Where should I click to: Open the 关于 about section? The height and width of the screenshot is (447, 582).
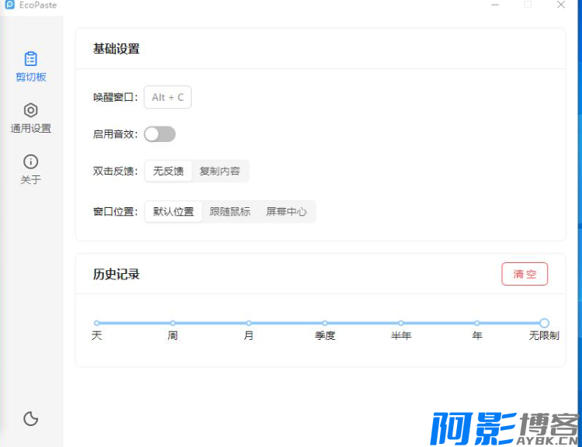tap(31, 169)
